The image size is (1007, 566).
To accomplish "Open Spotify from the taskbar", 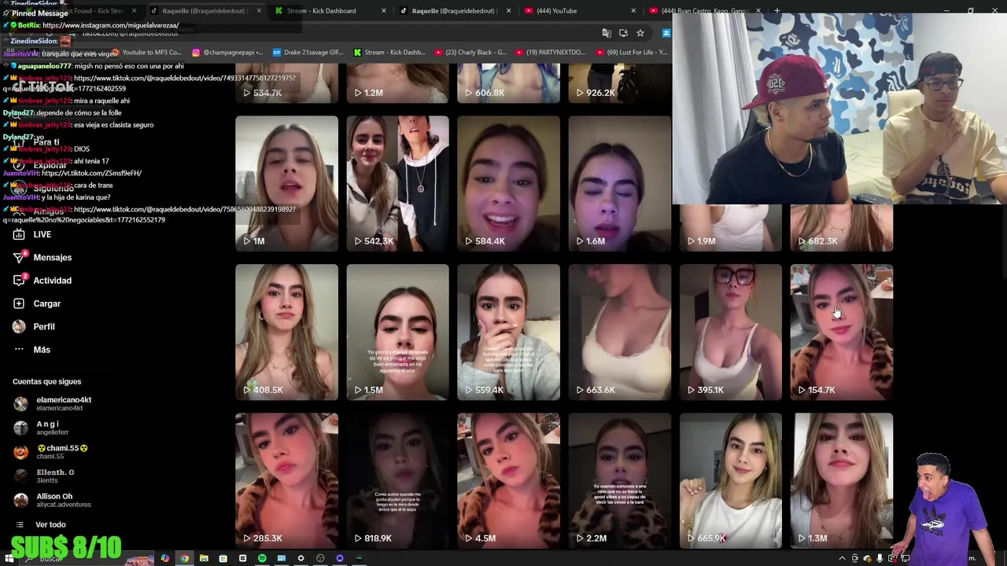I will (x=262, y=558).
